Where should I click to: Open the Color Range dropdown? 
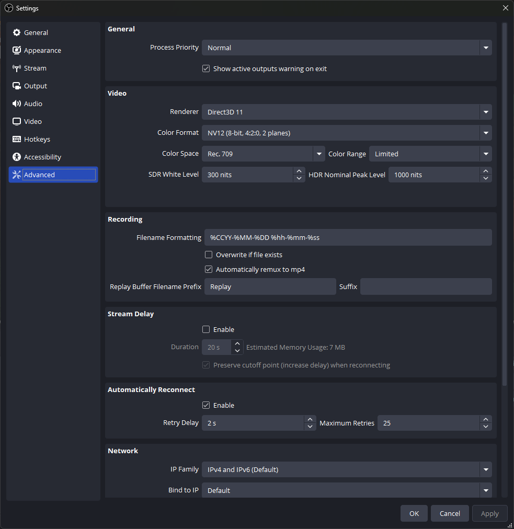pyautogui.click(x=430, y=154)
